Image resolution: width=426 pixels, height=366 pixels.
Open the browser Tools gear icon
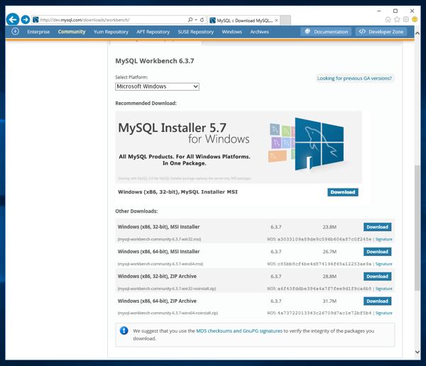tap(406, 19)
